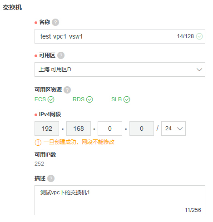Screen dimensions: 213x222
Task: Focus the name field containing test-vpc1-vsw1
Action: click(120, 36)
